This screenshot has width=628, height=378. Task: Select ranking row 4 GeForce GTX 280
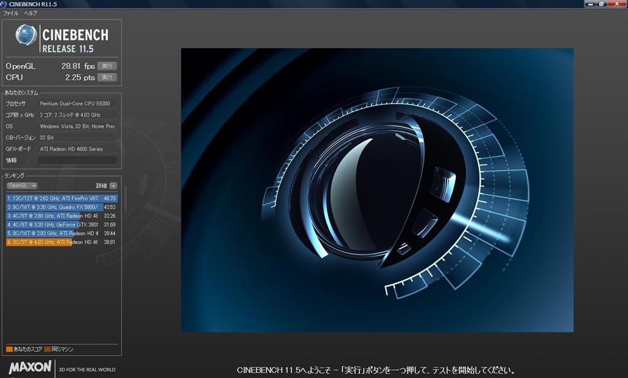62,225
